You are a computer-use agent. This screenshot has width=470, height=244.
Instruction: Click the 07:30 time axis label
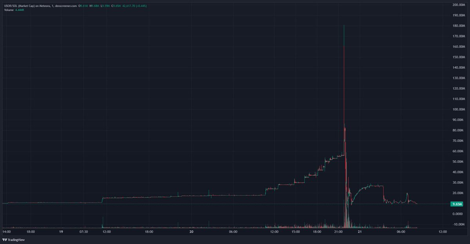(84, 231)
